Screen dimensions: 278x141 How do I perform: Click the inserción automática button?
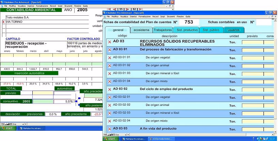coord(29,73)
